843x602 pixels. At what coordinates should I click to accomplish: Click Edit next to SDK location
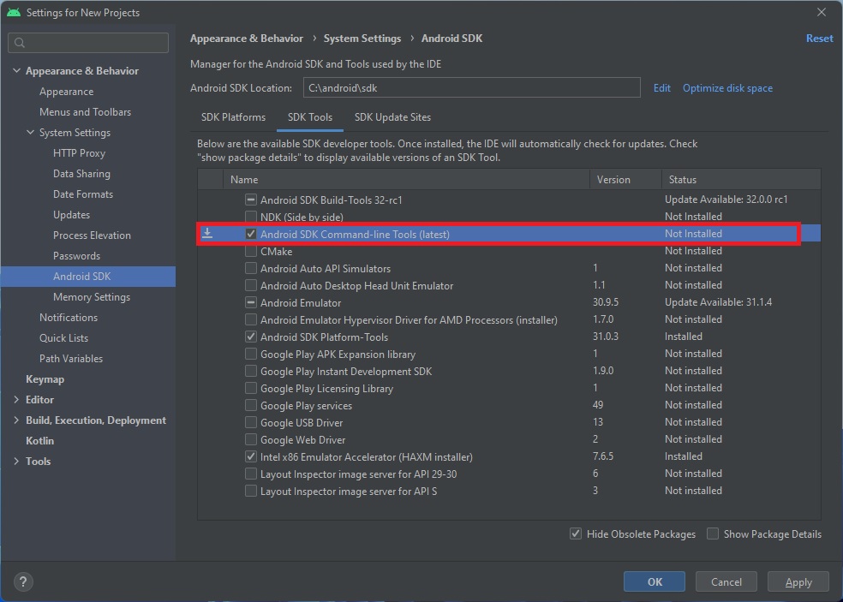click(x=662, y=88)
